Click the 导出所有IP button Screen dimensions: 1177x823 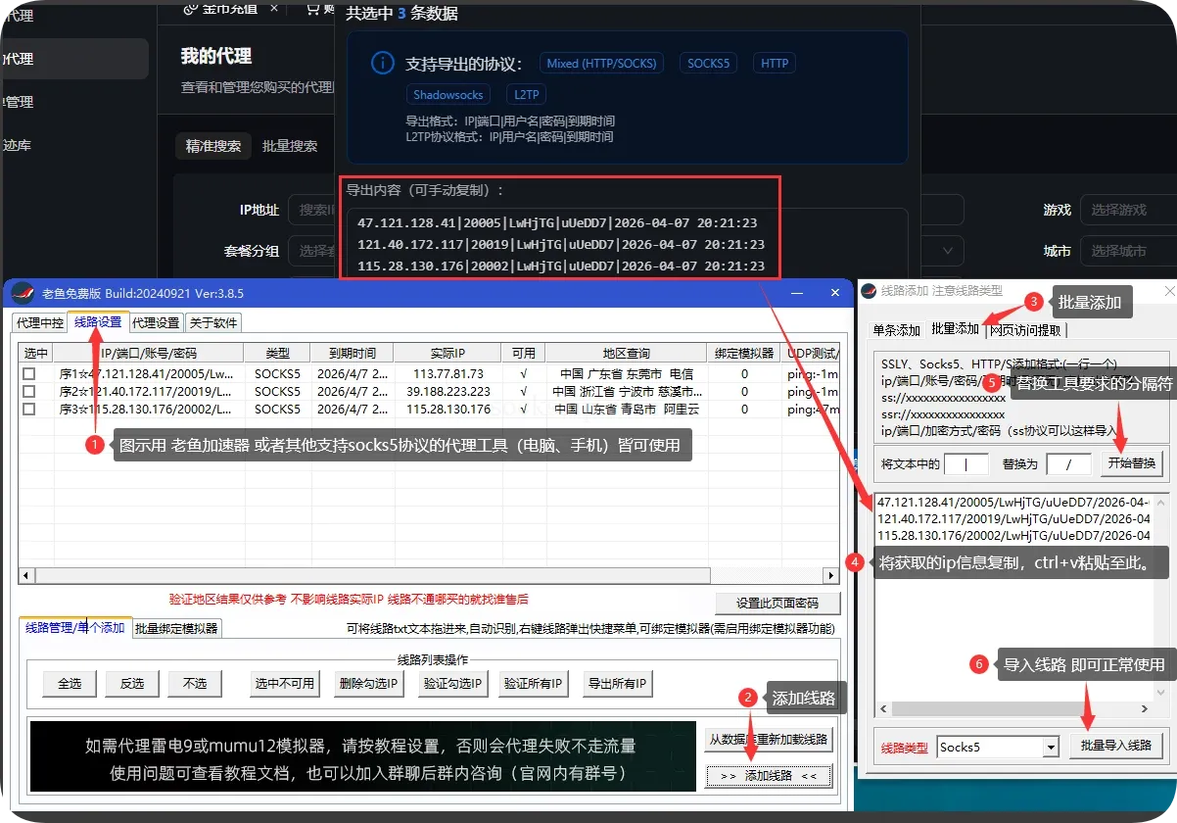pos(618,684)
